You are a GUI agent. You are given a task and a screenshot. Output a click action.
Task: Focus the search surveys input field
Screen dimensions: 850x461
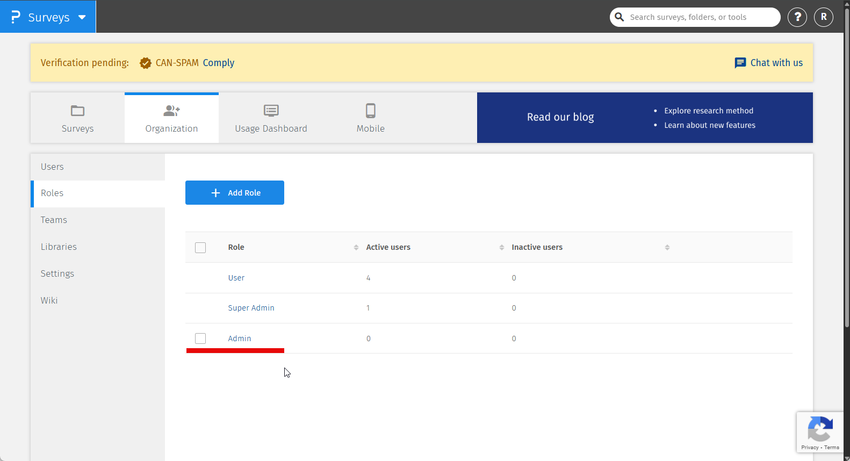698,17
